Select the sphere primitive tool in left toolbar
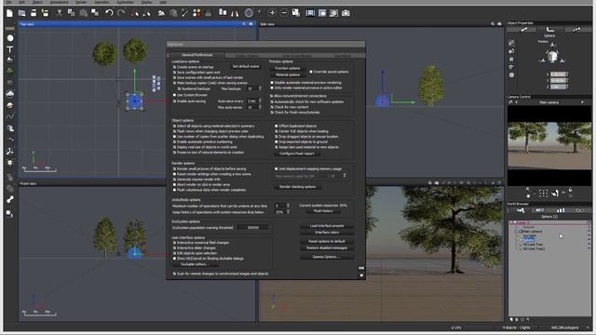 [10, 38]
